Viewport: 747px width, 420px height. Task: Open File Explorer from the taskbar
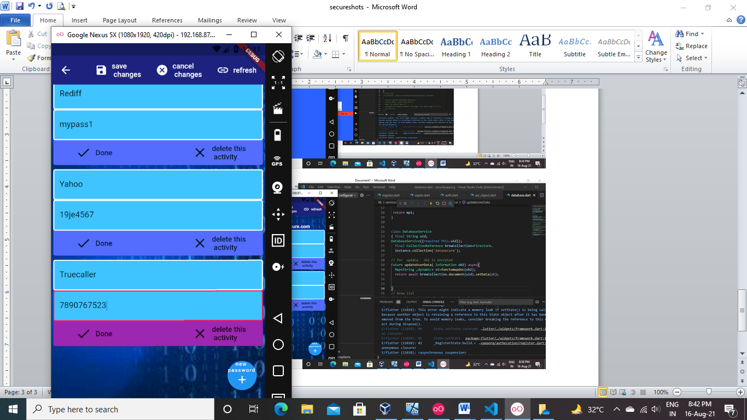point(307,409)
